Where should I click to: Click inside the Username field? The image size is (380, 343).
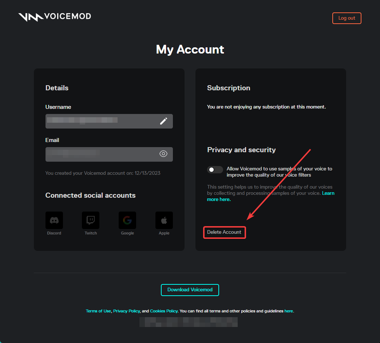coord(109,121)
